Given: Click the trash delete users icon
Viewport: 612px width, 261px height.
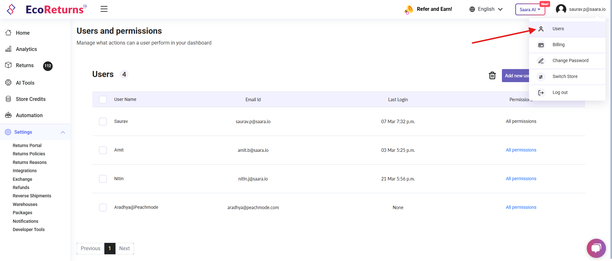Looking at the screenshot, I should click(x=492, y=75).
